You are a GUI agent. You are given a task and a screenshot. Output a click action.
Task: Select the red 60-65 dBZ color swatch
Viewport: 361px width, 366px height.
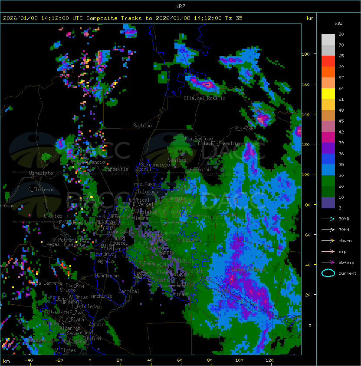pos(328,61)
